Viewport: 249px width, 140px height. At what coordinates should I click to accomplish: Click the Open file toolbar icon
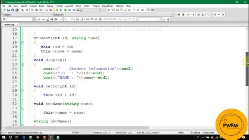click(9, 10)
